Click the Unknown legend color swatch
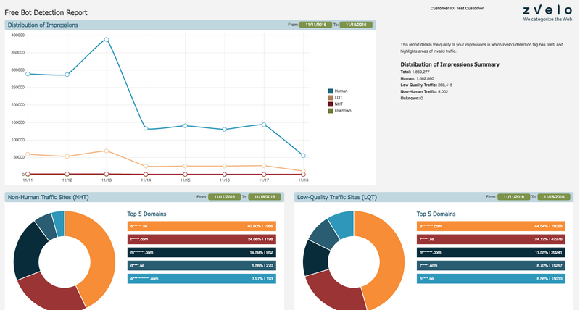The image size is (580, 310). pyautogui.click(x=331, y=111)
